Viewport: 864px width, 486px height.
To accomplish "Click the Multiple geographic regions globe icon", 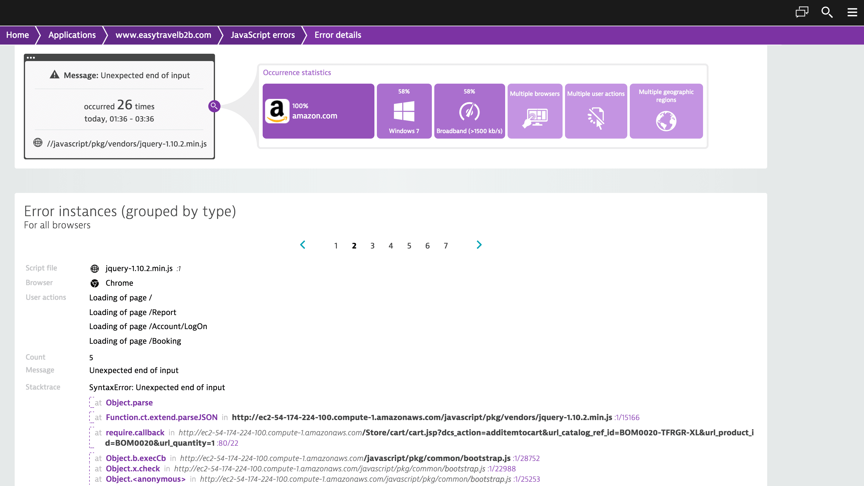I will (666, 121).
